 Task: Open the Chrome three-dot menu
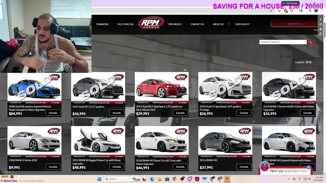[x=322, y=11]
